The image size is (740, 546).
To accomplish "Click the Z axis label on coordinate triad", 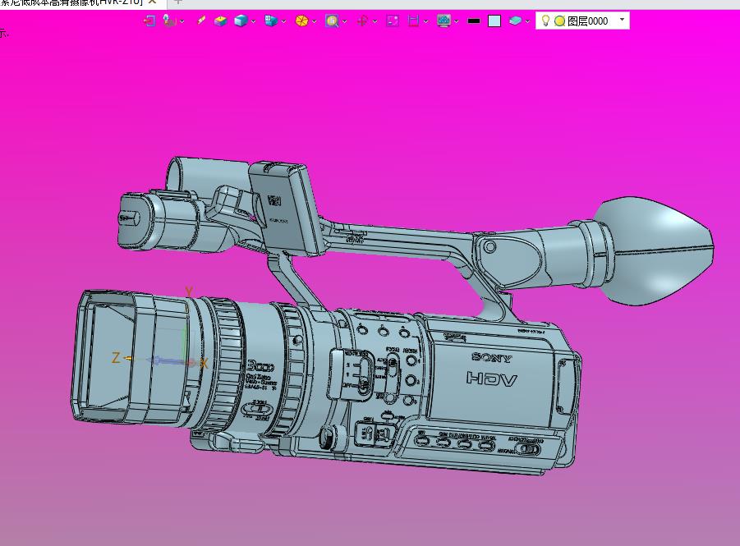I will (116, 358).
